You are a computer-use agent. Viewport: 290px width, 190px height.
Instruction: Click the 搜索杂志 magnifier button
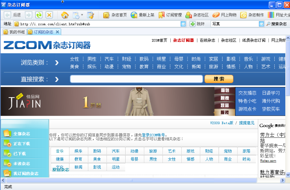(277, 24)
